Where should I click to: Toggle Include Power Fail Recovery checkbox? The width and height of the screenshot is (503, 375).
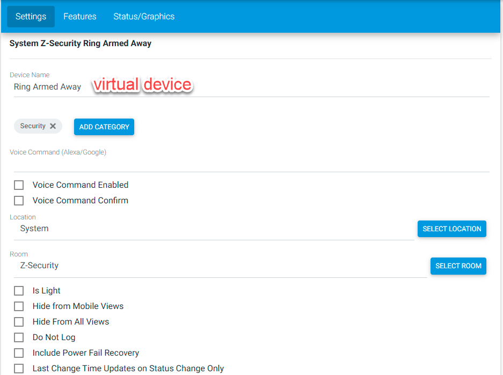[19, 353]
